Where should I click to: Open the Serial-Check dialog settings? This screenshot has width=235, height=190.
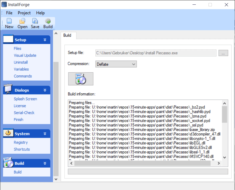[24, 113]
